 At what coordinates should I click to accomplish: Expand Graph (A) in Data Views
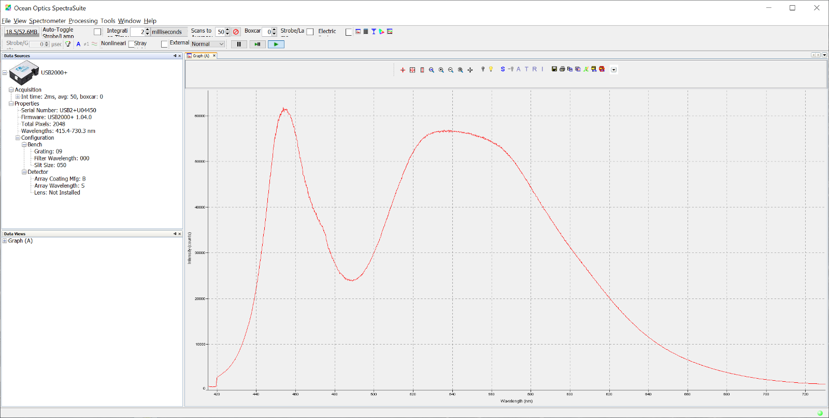tap(5, 241)
